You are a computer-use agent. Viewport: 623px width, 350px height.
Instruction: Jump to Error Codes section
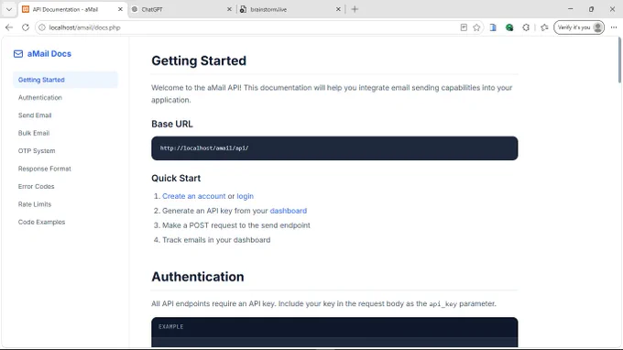pos(36,186)
